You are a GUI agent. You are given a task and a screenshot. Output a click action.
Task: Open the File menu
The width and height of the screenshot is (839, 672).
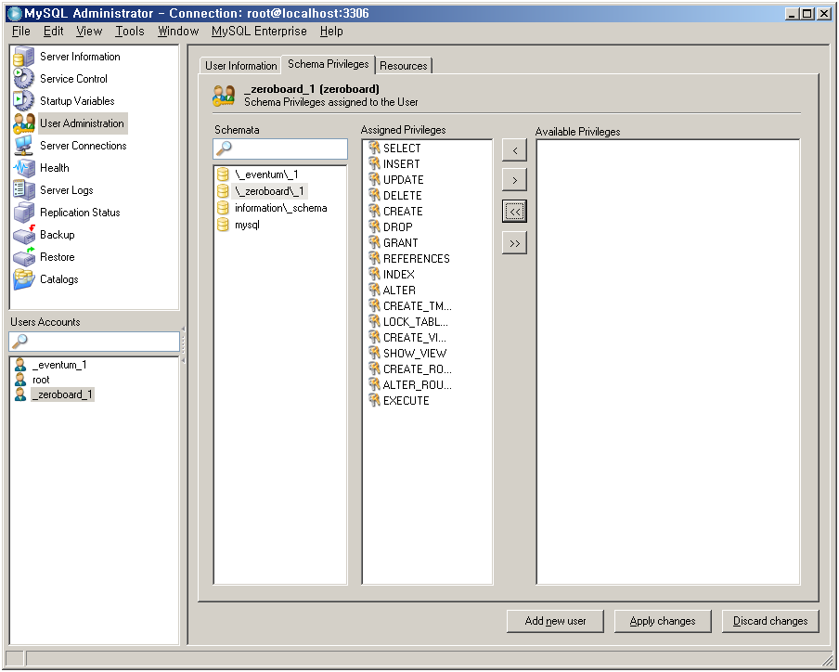tap(20, 32)
